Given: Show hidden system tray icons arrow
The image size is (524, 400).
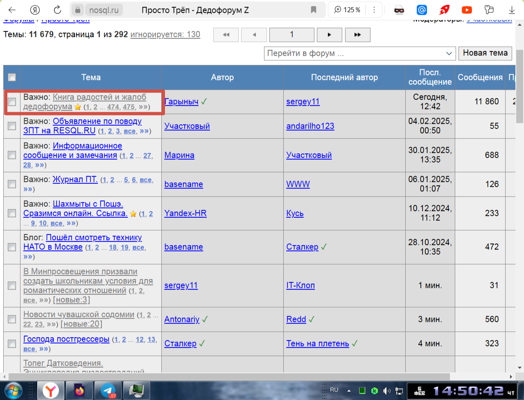Looking at the screenshot, I should pyautogui.click(x=349, y=390).
